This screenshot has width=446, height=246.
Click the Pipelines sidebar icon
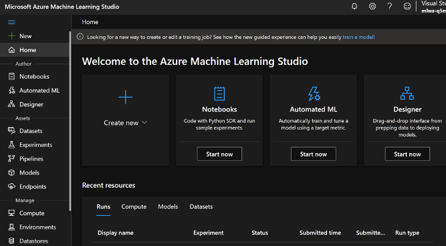point(11,158)
